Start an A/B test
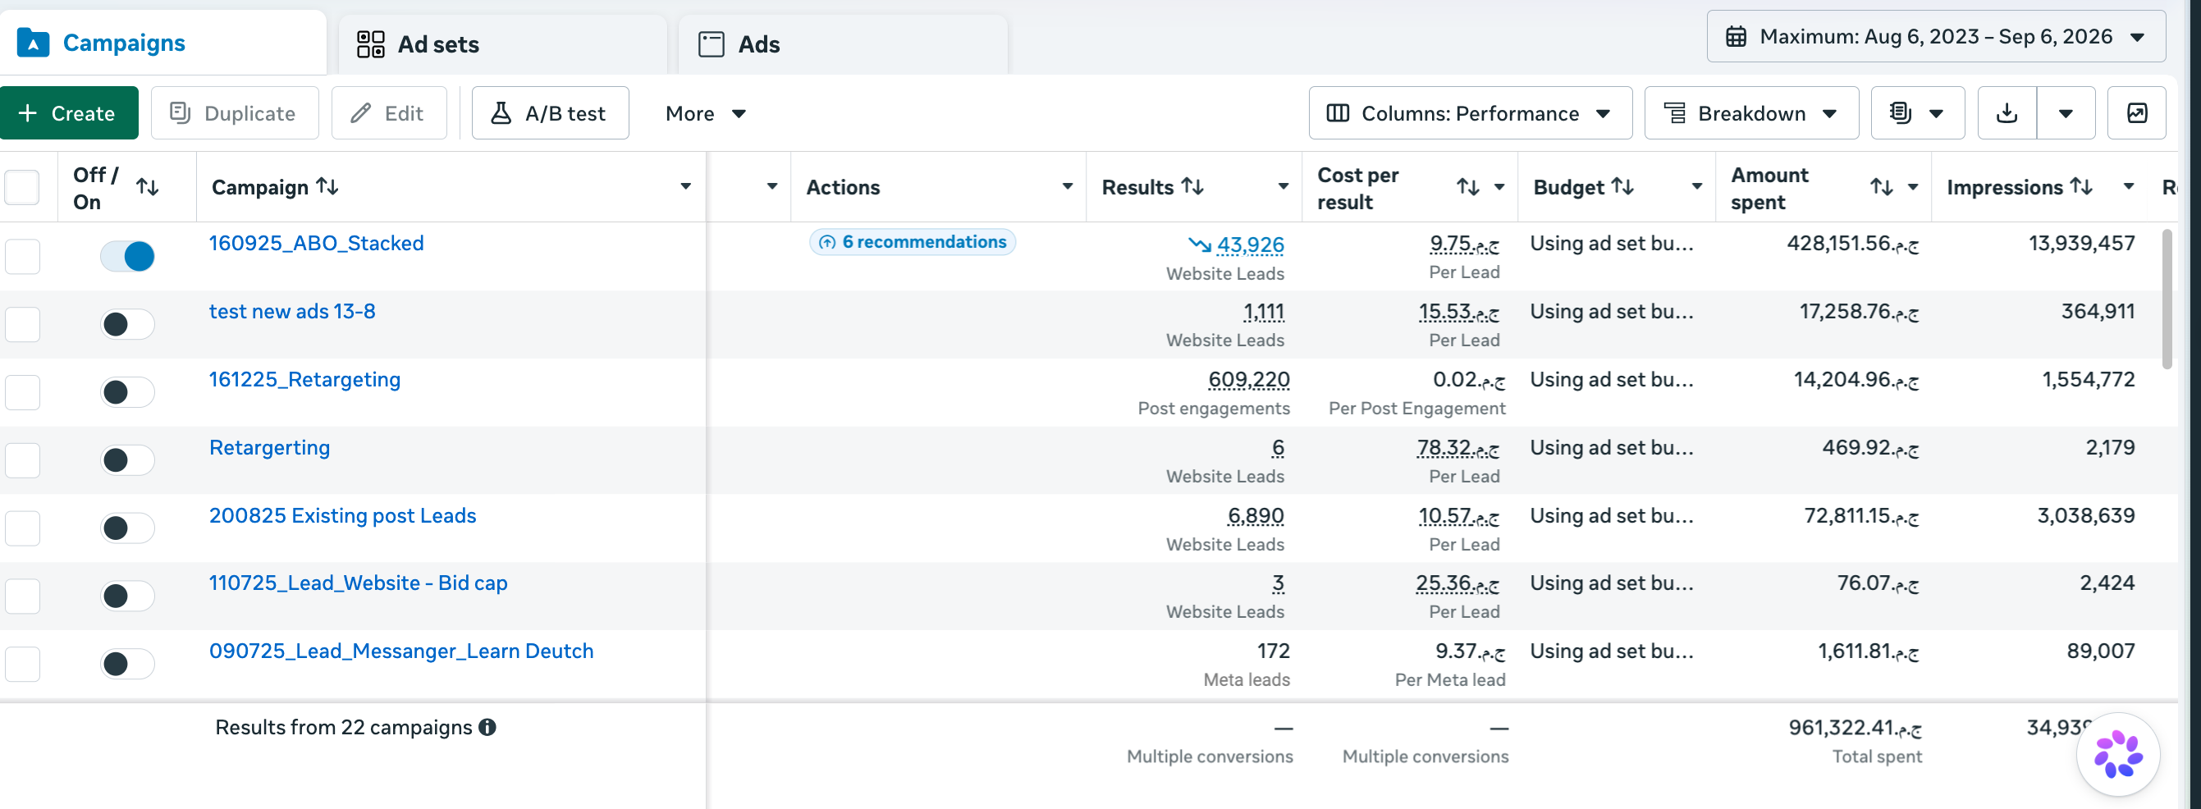Image resolution: width=2201 pixels, height=809 pixels. 550,112
